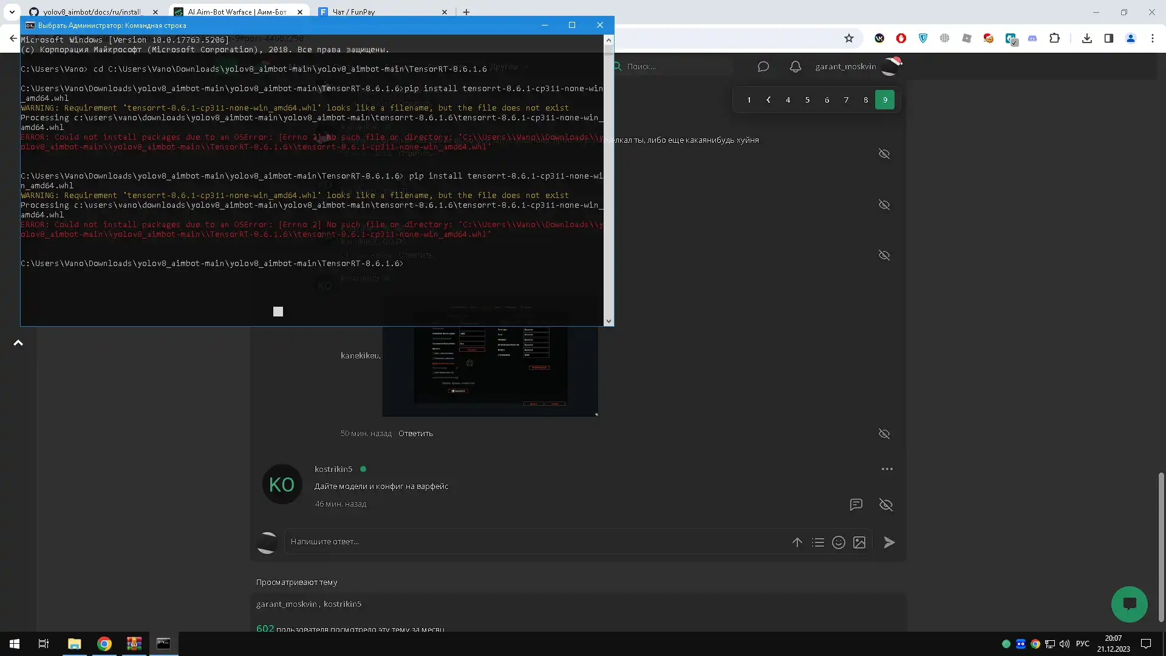Open File Explorer from taskbar

pos(74,644)
